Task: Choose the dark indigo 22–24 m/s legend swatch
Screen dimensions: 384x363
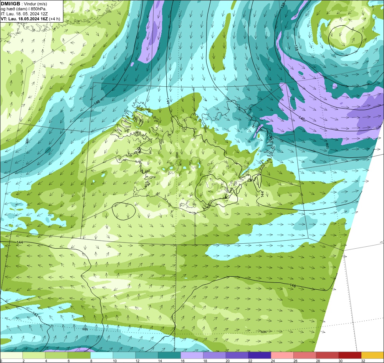Action: 260,355
